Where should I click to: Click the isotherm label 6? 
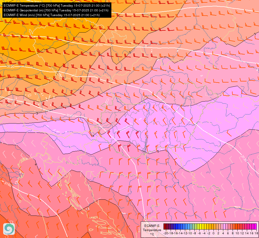pos(35,164)
